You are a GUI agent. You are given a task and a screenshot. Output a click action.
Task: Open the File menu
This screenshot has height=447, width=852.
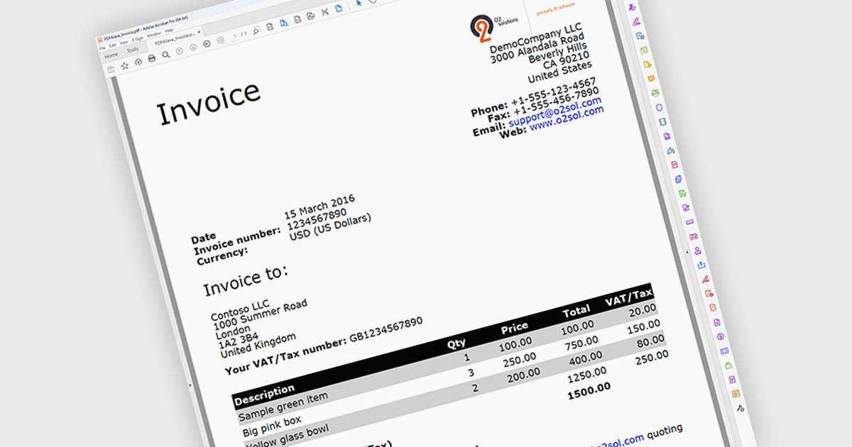click(102, 48)
